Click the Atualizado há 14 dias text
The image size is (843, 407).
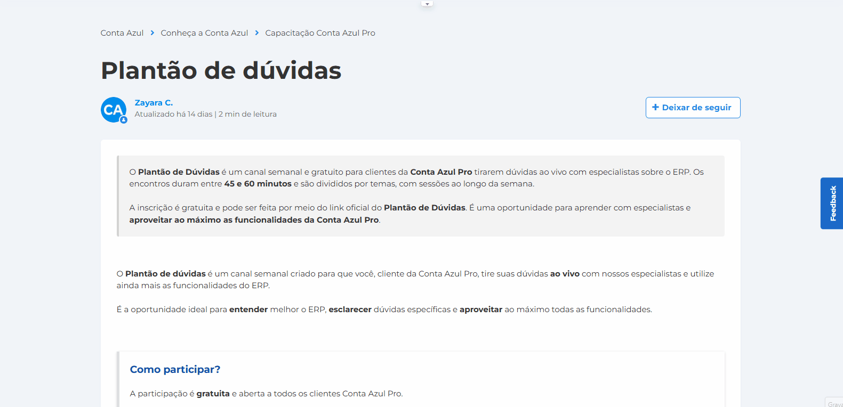click(x=173, y=114)
